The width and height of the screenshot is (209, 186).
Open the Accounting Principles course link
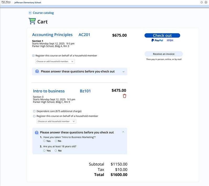click(52, 35)
